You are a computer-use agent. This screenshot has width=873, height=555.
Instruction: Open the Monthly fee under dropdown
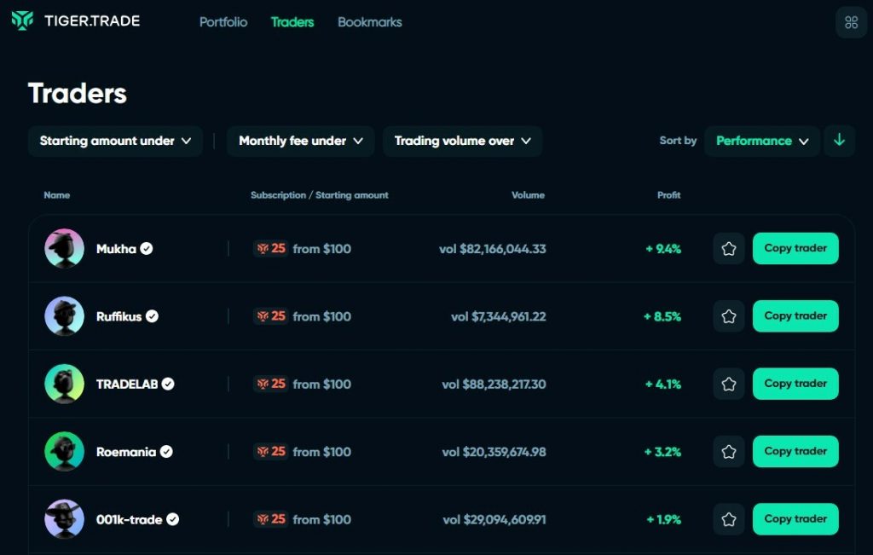click(300, 142)
